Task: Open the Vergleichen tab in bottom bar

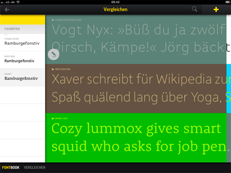Action: tap(35, 167)
